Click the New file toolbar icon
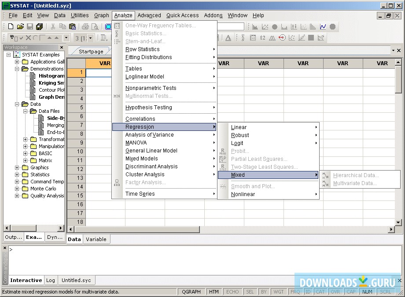The height and width of the screenshot is (297, 405). click(11, 27)
